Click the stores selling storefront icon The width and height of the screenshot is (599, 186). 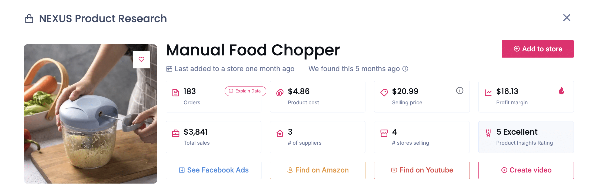[x=384, y=133]
